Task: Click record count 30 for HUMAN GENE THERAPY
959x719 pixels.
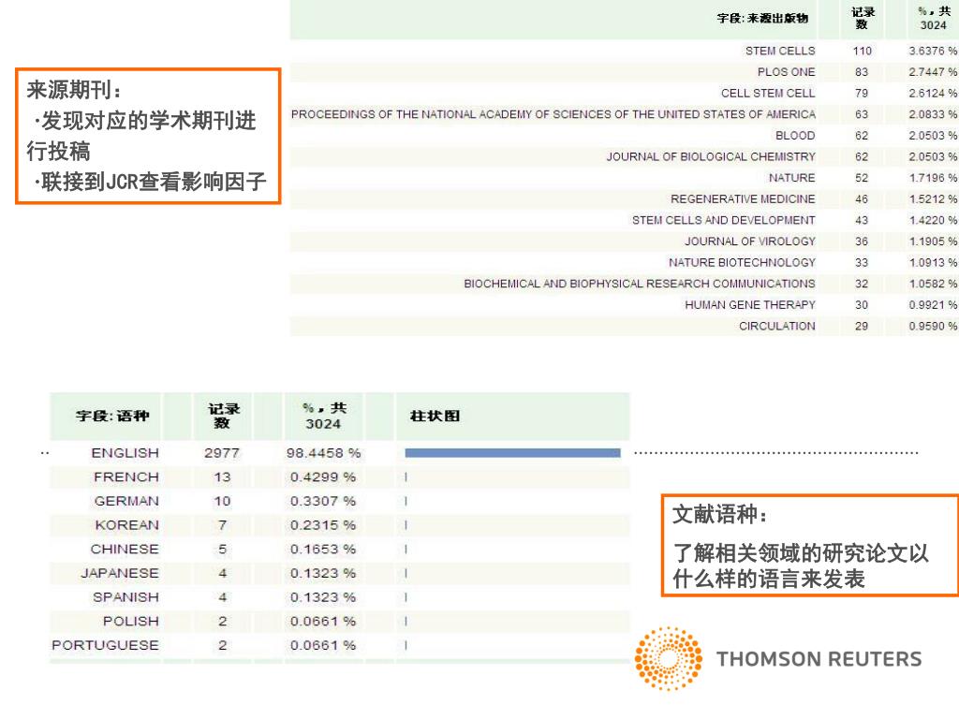Action: [x=862, y=304]
